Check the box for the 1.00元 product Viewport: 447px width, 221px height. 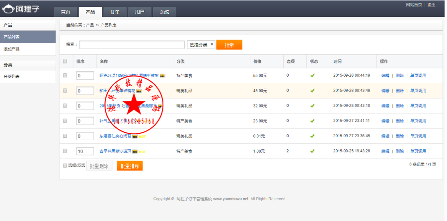pyautogui.click(x=65, y=151)
